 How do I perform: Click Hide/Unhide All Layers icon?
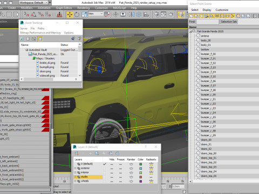click(x=111, y=153)
